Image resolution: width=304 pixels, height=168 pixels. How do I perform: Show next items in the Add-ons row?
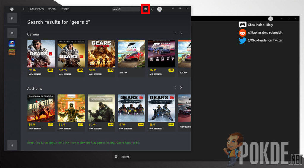coord(181,88)
